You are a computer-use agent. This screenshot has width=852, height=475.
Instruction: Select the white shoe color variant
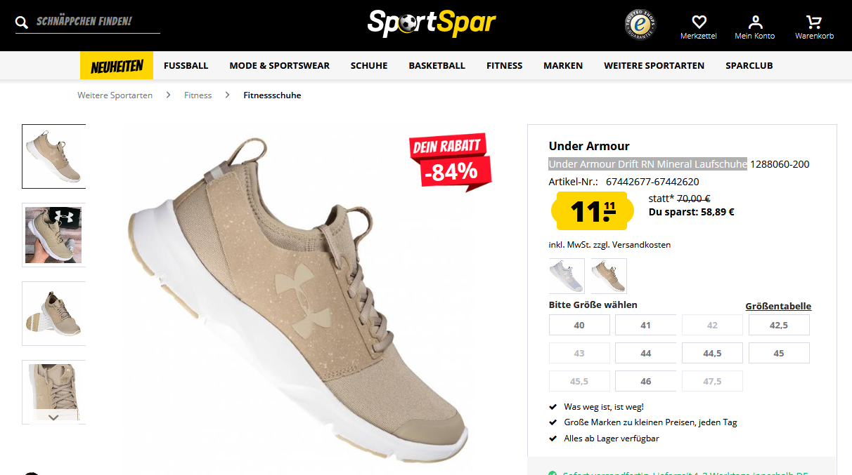point(567,276)
